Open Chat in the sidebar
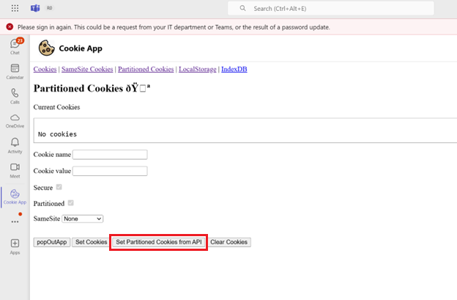Image resolution: width=457 pixels, height=300 pixels. [15, 46]
